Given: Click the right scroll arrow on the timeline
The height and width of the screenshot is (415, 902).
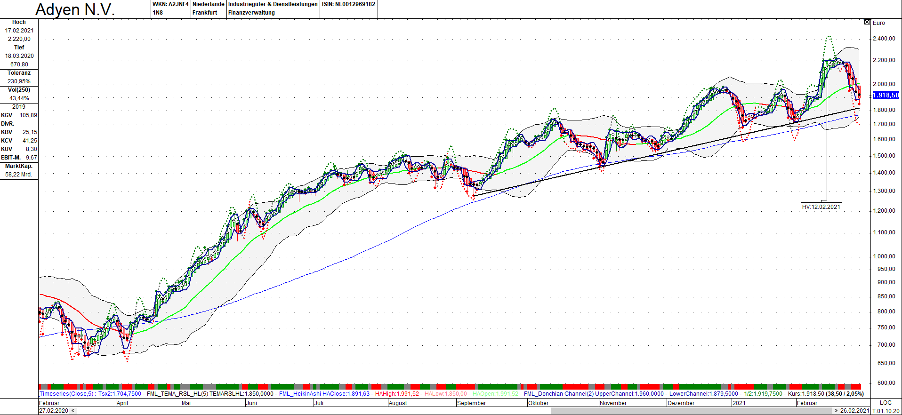Looking at the screenshot, I should 836,411.
